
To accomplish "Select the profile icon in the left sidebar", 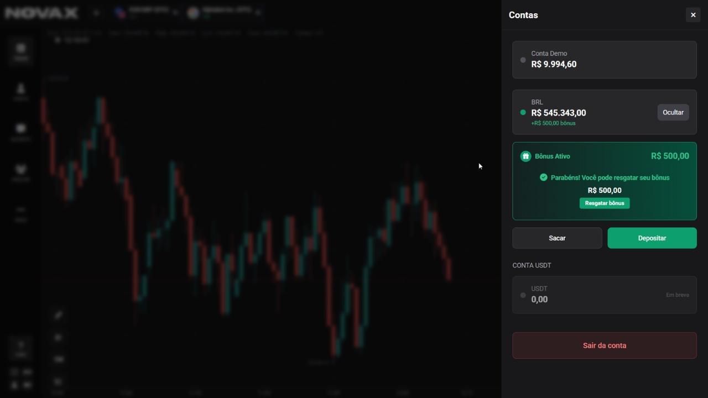I will (20, 90).
